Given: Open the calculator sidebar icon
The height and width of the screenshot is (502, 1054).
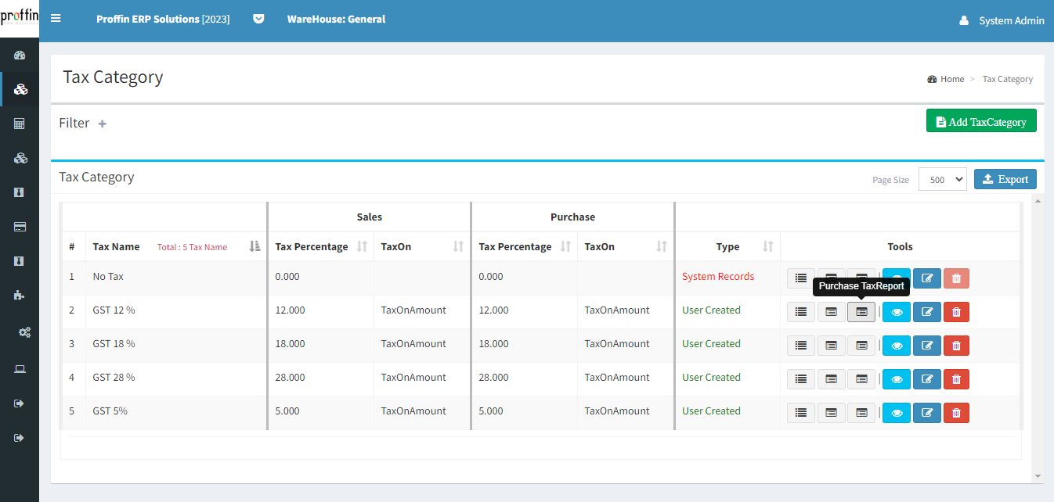Looking at the screenshot, I should 20,124.
